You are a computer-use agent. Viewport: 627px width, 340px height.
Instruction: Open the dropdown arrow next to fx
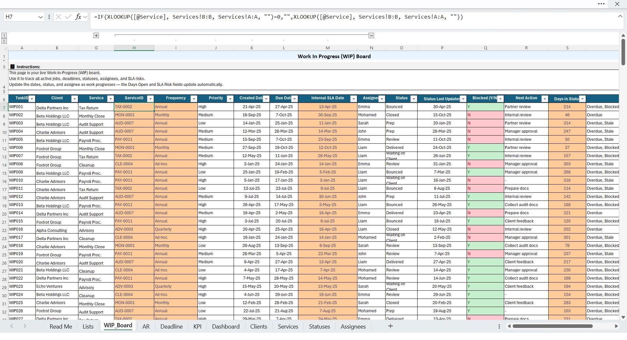tap(85, 17)
